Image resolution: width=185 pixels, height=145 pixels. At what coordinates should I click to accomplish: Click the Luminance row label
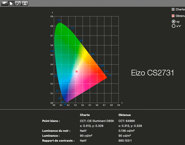(x=51, y=136)
